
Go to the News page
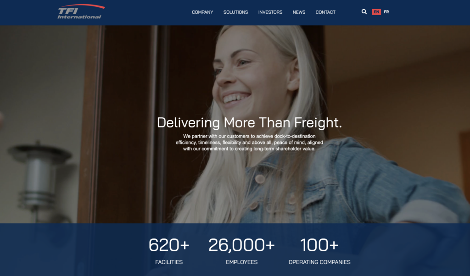(299, 12)
